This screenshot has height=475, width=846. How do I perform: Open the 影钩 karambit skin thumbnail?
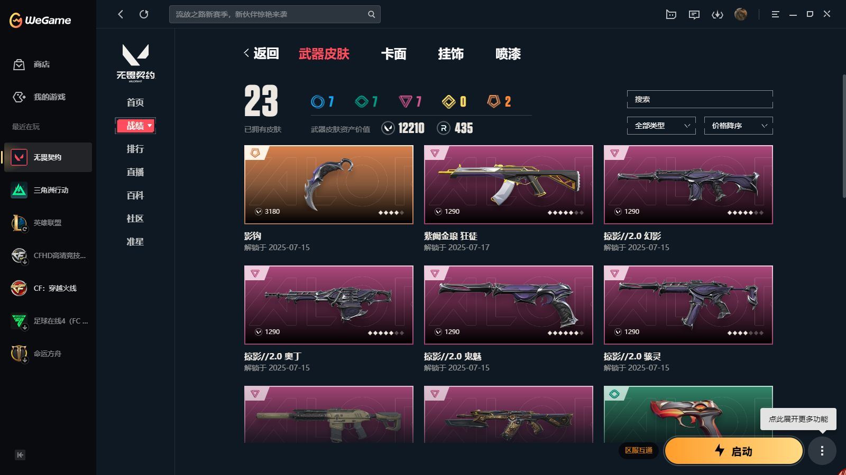[329, 185]
